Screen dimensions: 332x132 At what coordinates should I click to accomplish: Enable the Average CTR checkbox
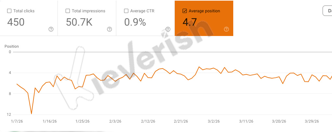[x=126, y=11]
